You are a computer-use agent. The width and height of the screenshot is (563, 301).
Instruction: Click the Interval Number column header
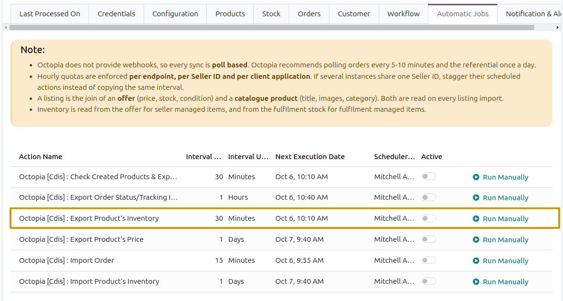(x=203, y=157)
